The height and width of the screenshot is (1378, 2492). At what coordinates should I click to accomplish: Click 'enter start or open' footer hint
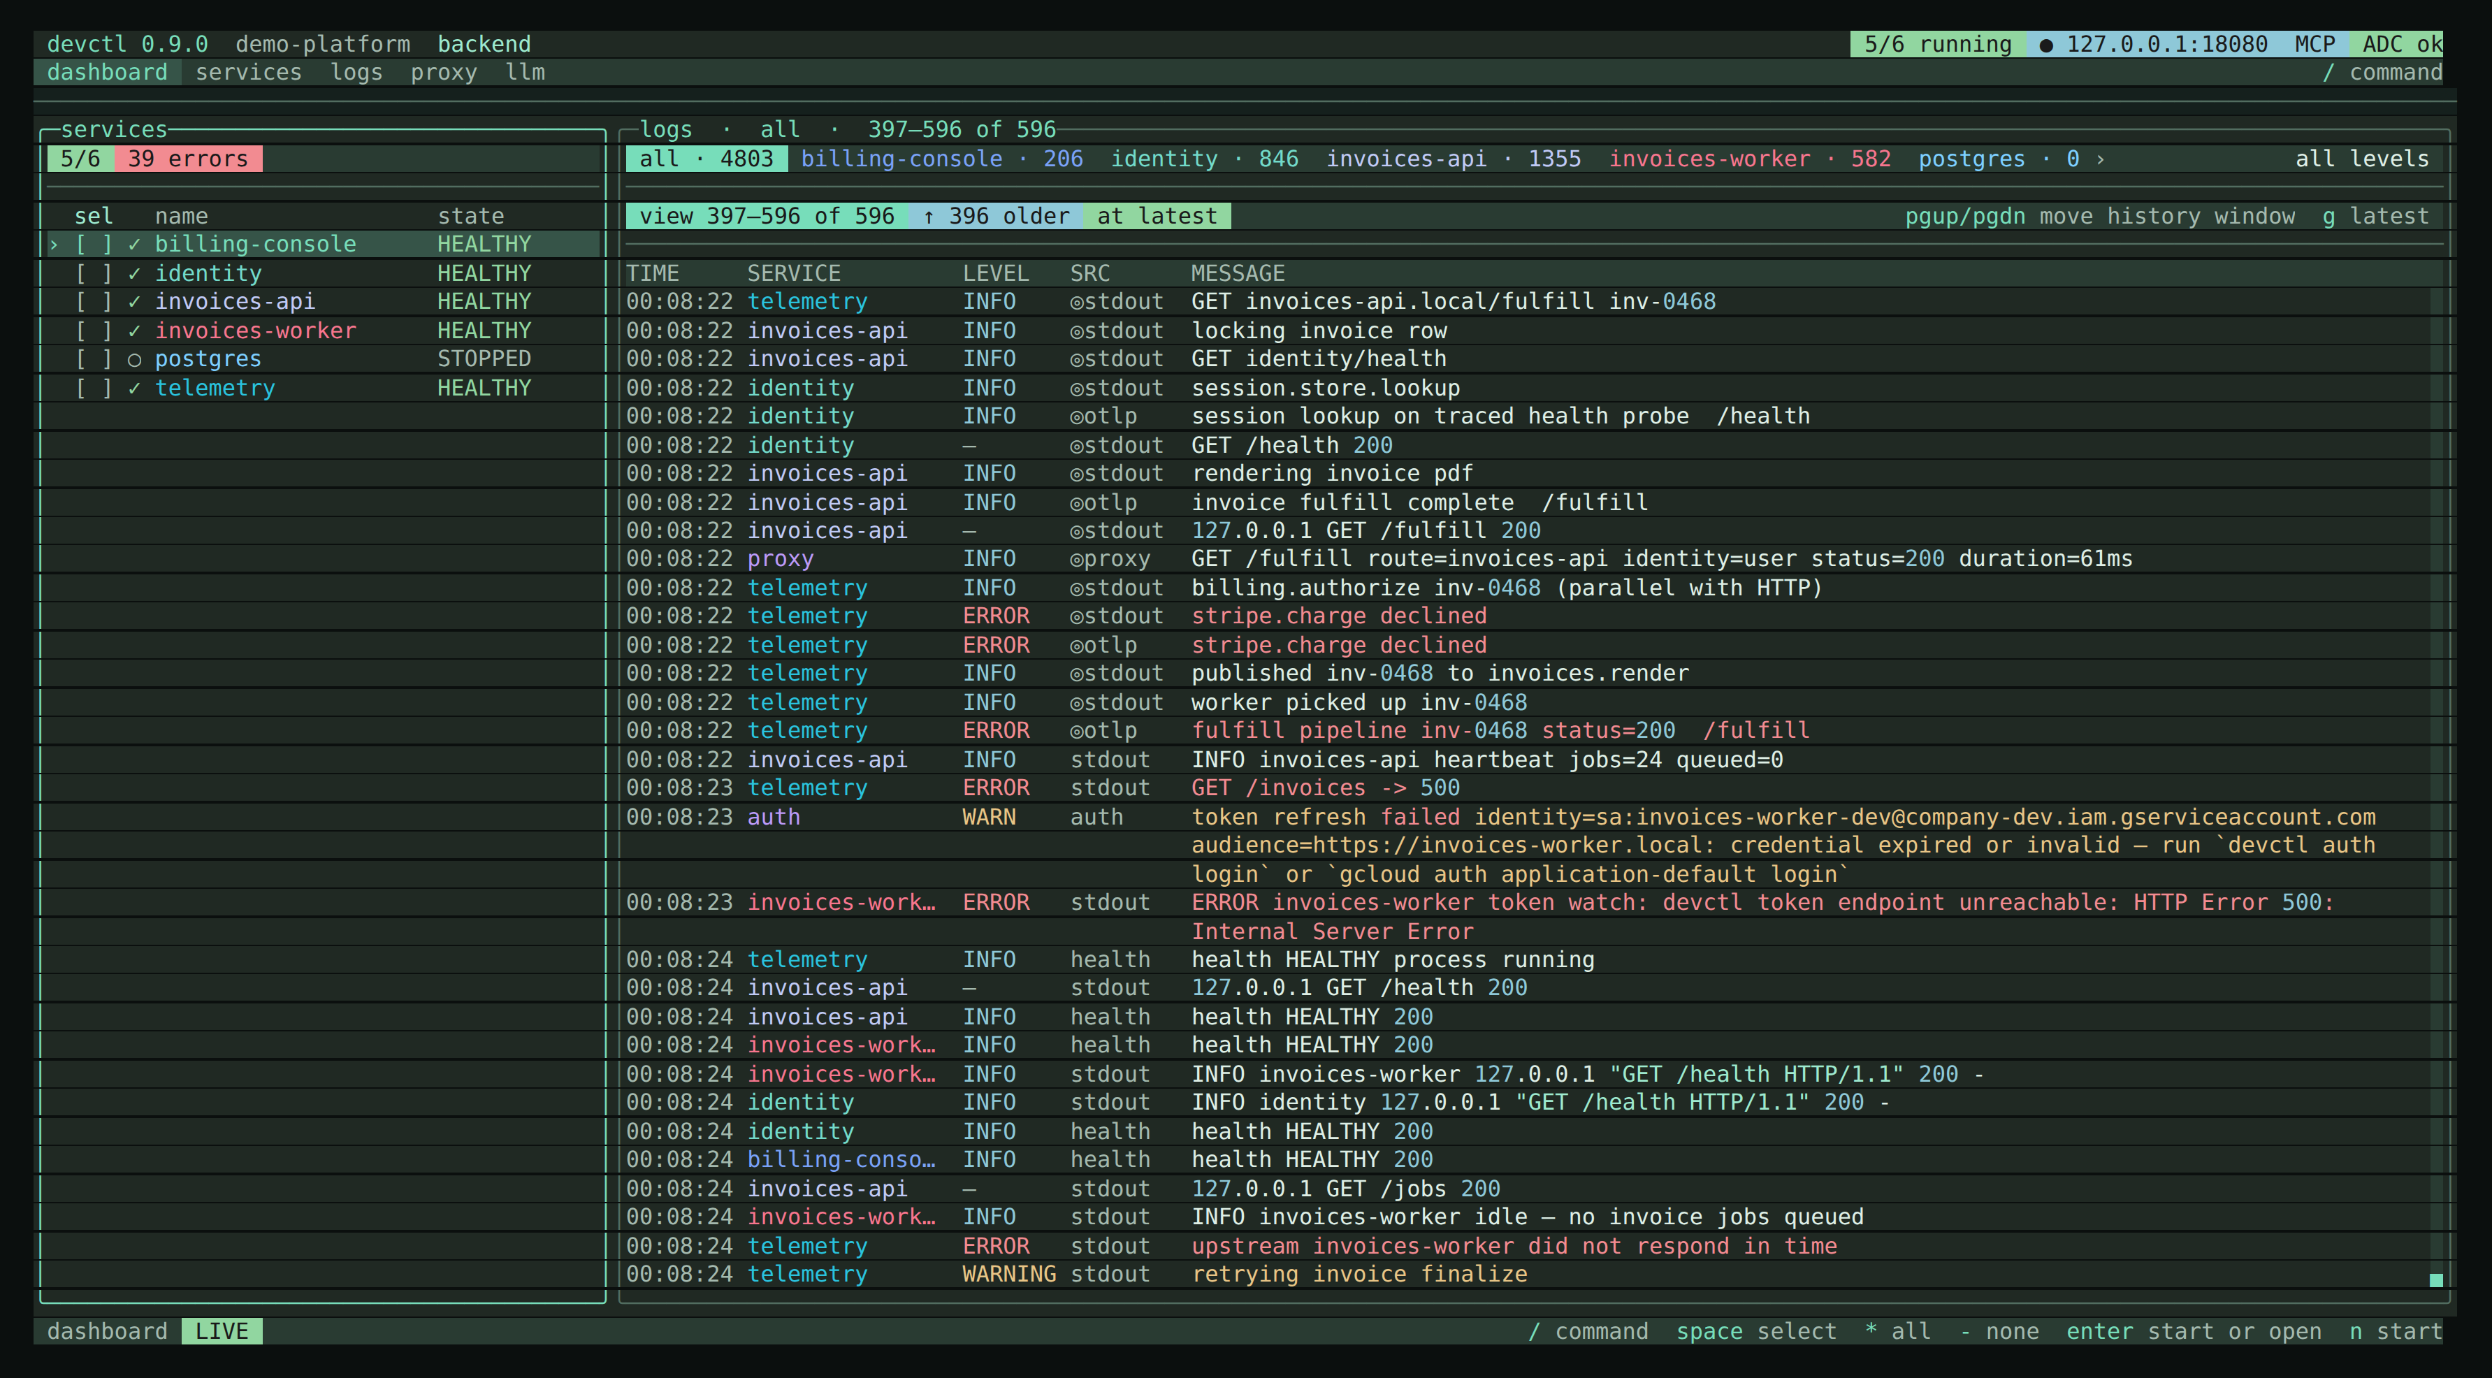[2193, 1330]
